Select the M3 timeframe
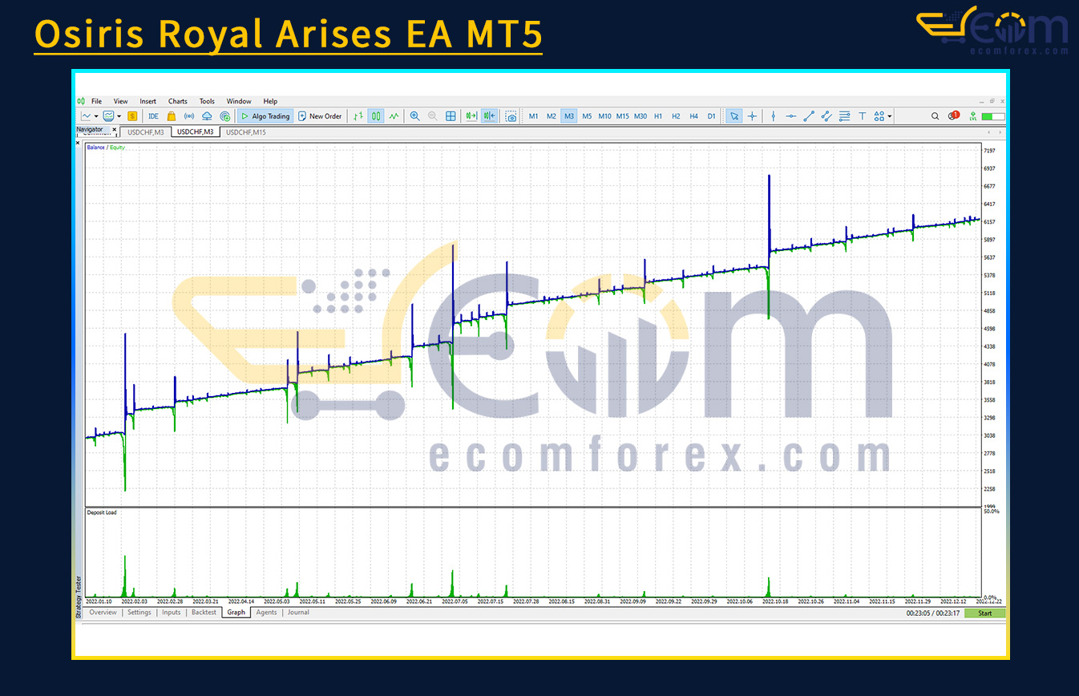The height and width of the screenshot is (696, 1079). pos(569,116)
